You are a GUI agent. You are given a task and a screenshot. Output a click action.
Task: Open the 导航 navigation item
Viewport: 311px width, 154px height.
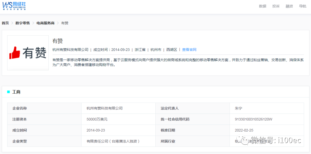pyautogui.click(x=302, y=6)
